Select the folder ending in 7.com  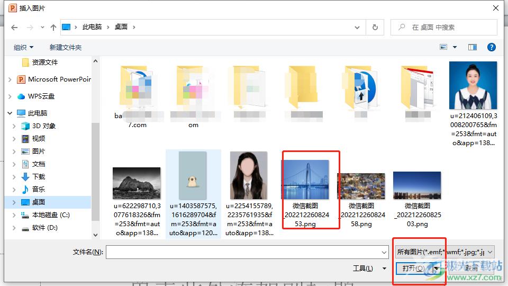[137, 96]
